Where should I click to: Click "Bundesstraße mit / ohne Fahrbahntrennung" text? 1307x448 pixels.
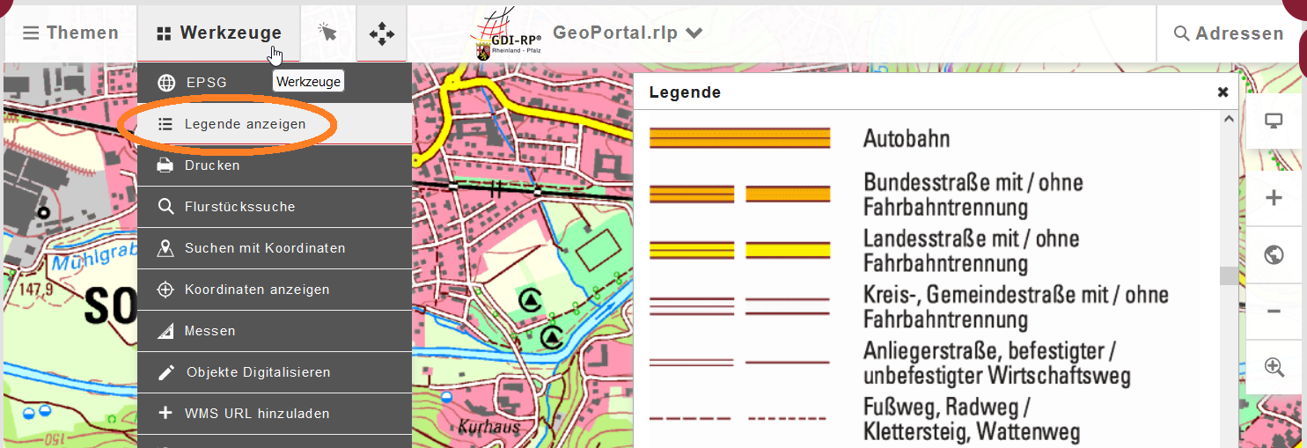click(973, 195)
